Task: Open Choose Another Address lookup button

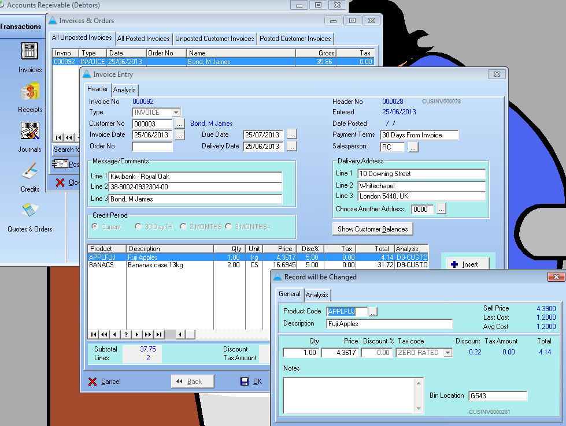Action: coord(441,209)
